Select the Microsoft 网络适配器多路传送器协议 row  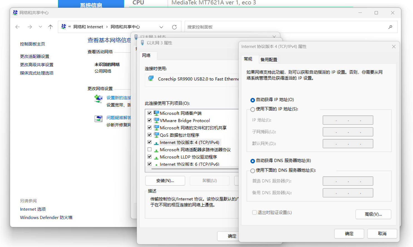(x=192, y=150)
